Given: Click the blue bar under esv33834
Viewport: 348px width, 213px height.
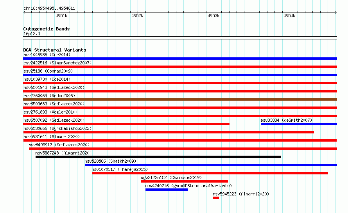Looking at the screenshot, I should 299,124.
